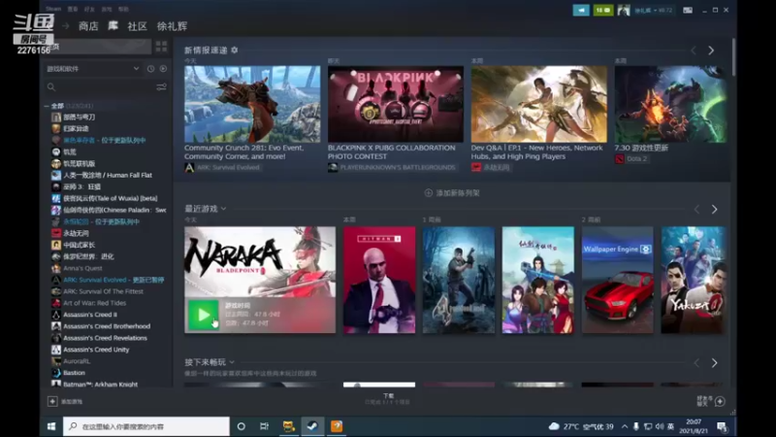Select the Wallpaper Engine cover
The image size is (776, 437).
pyautogui.click(x=618, y=280)
